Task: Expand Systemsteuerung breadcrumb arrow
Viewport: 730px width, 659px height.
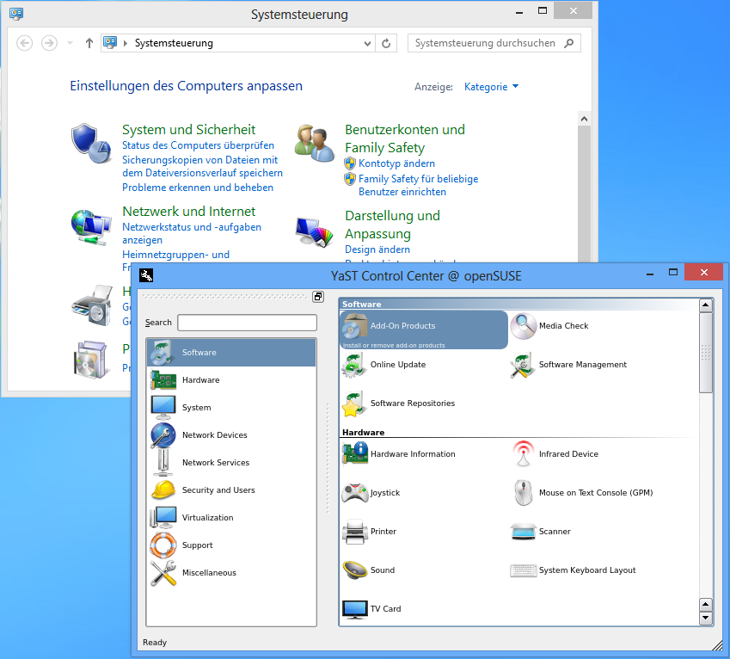Action: (x=126, y=43)
